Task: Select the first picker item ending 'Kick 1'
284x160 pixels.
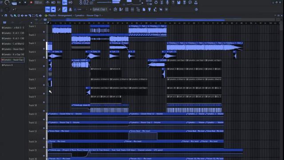Action: coord(13,28)
